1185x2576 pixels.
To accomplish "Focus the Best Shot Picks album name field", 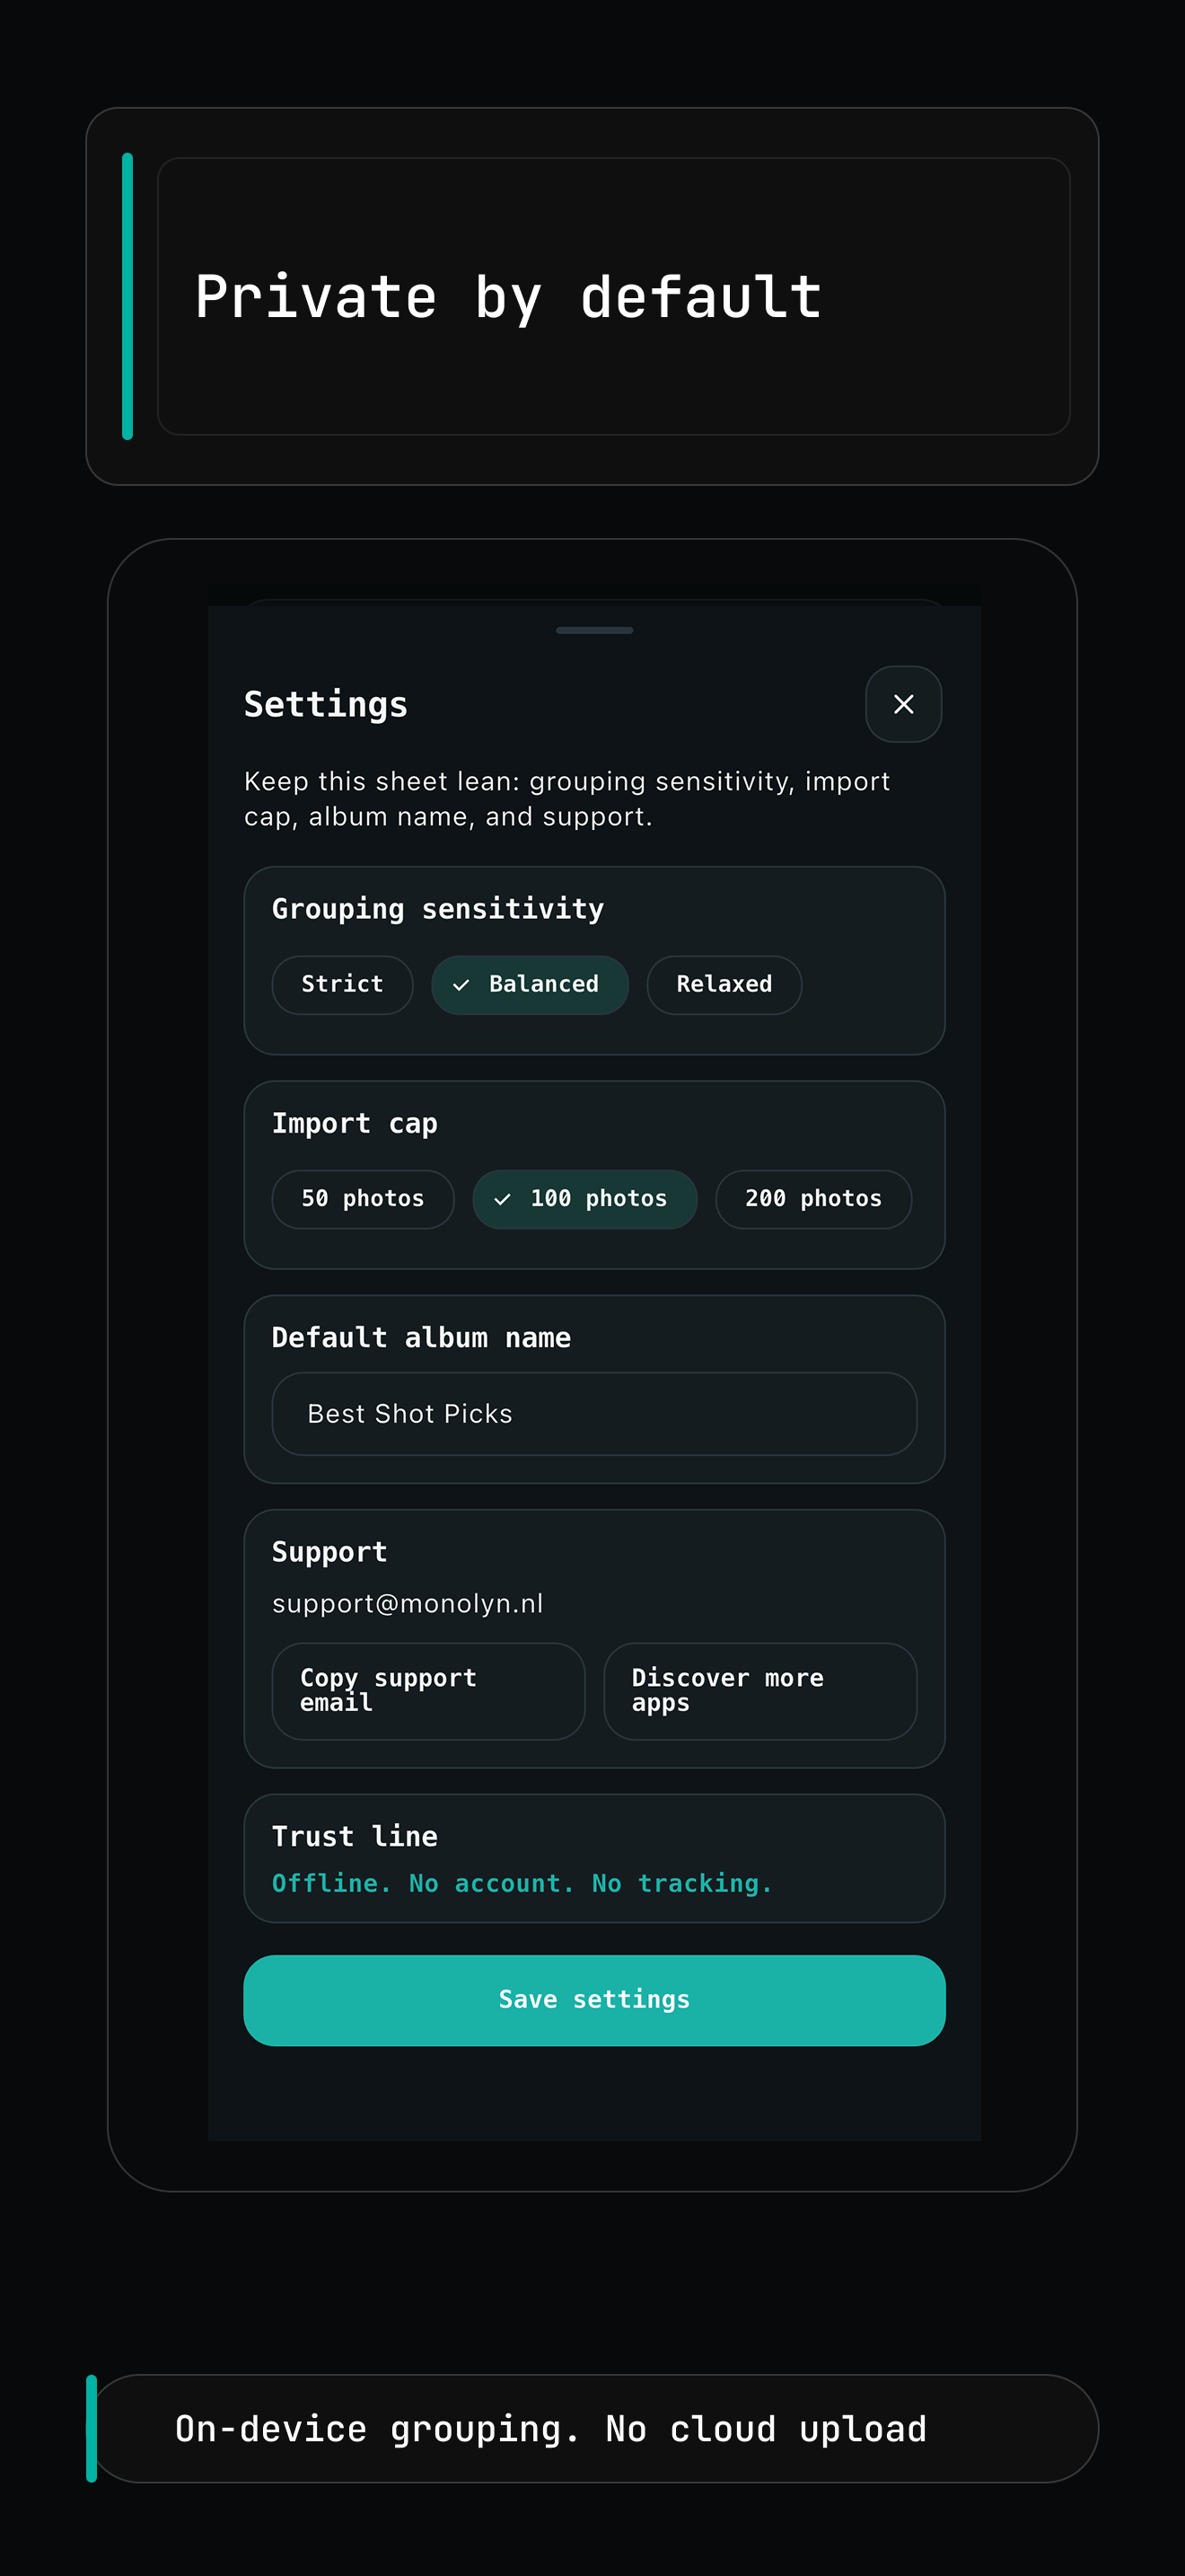I will click(x=593, y=1413).
